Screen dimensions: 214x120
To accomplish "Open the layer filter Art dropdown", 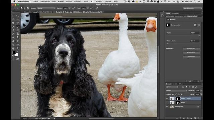I will click(x=172, y=87).
